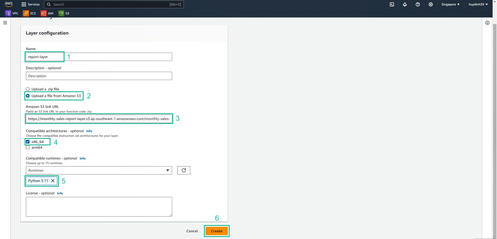
Task: Open the IAM shortcut icon
Action: (43, 13)
